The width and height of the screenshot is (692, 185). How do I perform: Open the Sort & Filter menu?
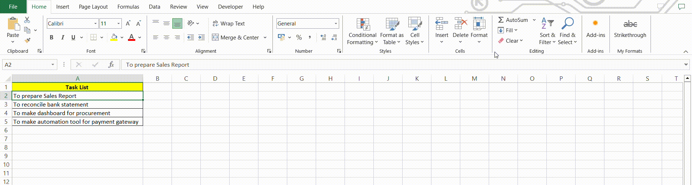coord(547,32)
